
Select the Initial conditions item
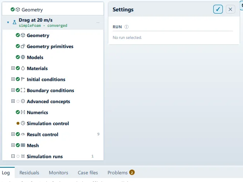pyautogui.click(x=53, y=79)
